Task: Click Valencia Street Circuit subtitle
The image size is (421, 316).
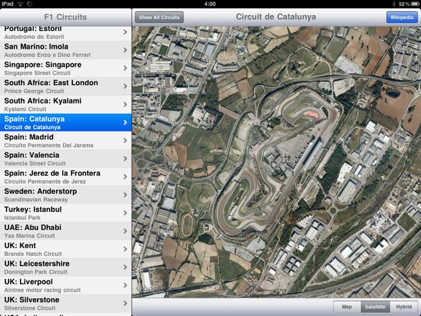Action: coord(35,163)
